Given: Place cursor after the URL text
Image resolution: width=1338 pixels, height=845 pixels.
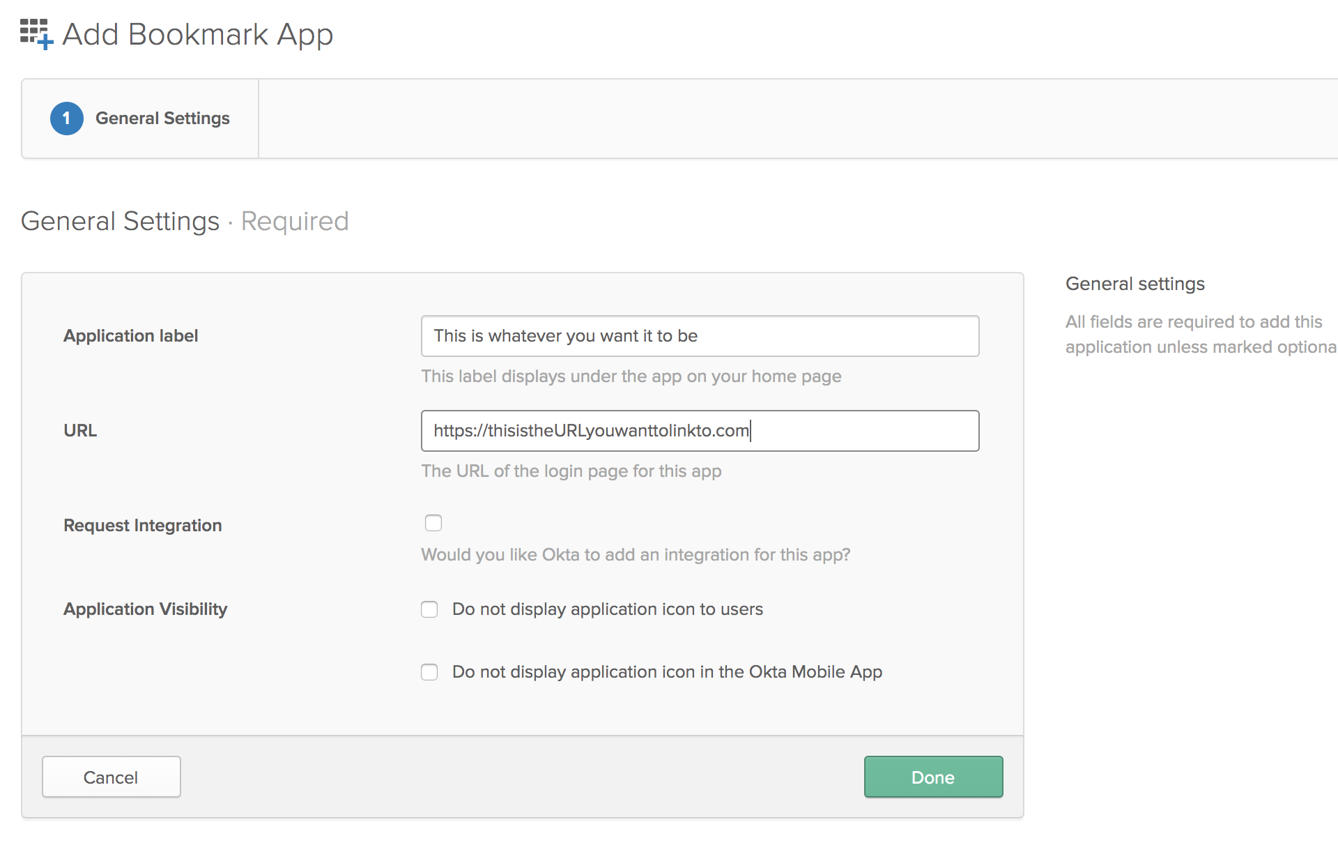Looking at the screenshot, I should click(751, 430).
